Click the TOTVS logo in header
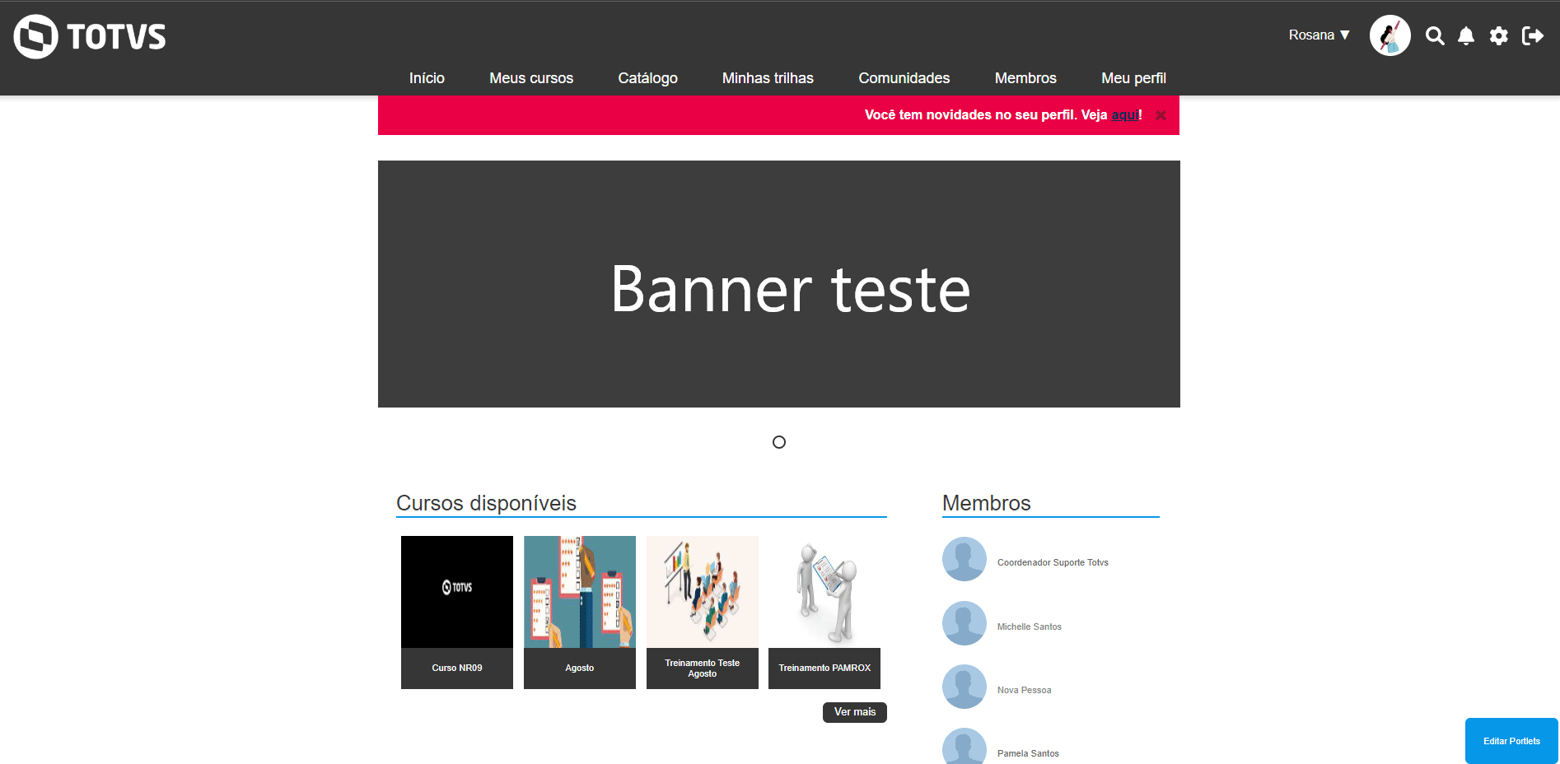This screenshot has height=764, width=1560. coord(90,36)
